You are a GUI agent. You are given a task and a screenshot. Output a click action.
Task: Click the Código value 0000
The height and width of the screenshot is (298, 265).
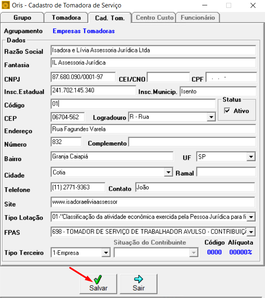(x=214, y=252)
